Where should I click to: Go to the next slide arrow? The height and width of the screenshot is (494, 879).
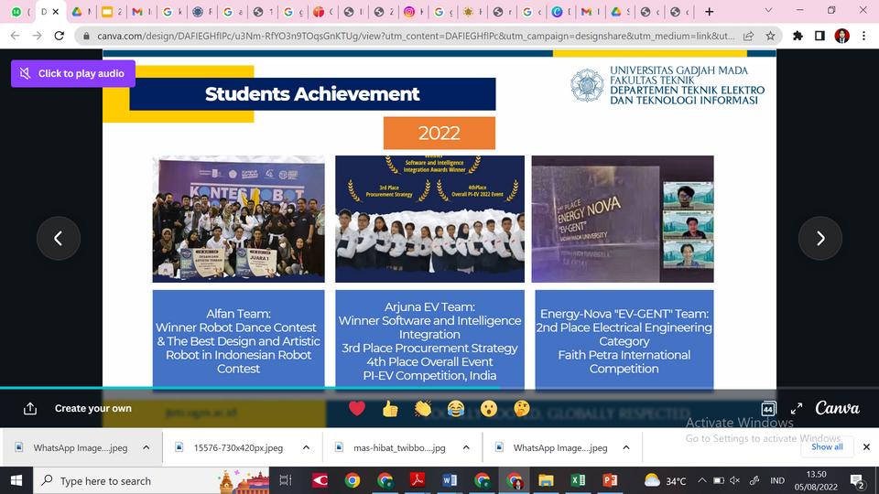(x=820, y=239)
